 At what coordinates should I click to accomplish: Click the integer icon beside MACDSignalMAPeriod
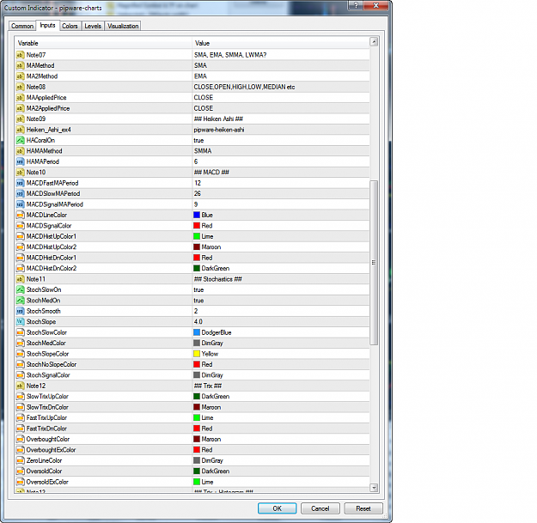point(21,204)
